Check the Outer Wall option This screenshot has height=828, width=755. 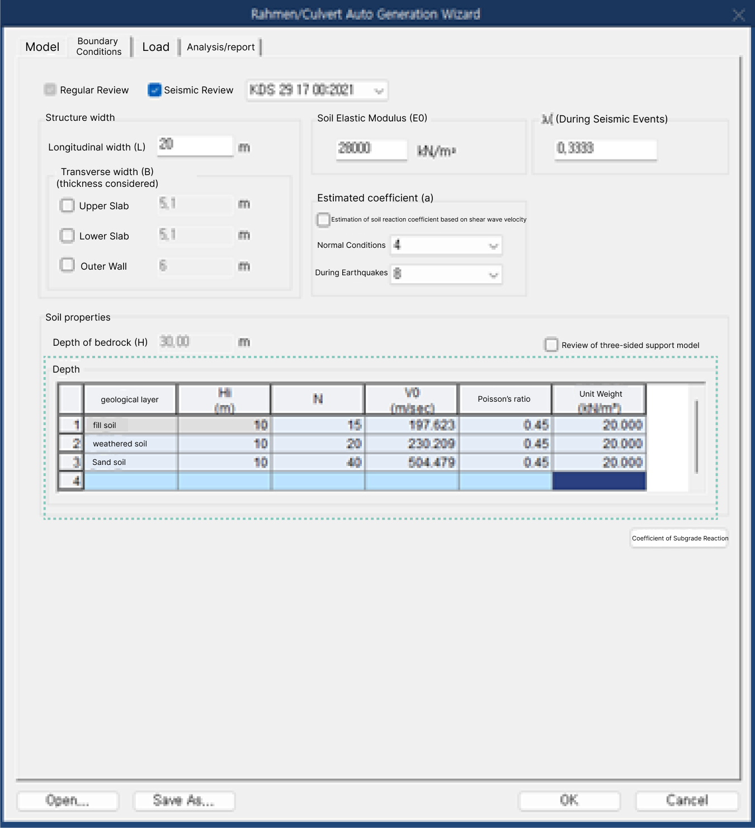67,265
